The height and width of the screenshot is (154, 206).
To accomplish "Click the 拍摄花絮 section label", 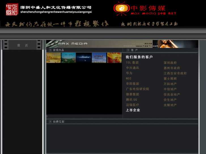I will 59,122.
